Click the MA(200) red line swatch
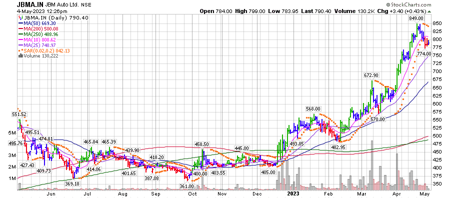The height and width of the screenshot is (198, 450). coord(20,28)
